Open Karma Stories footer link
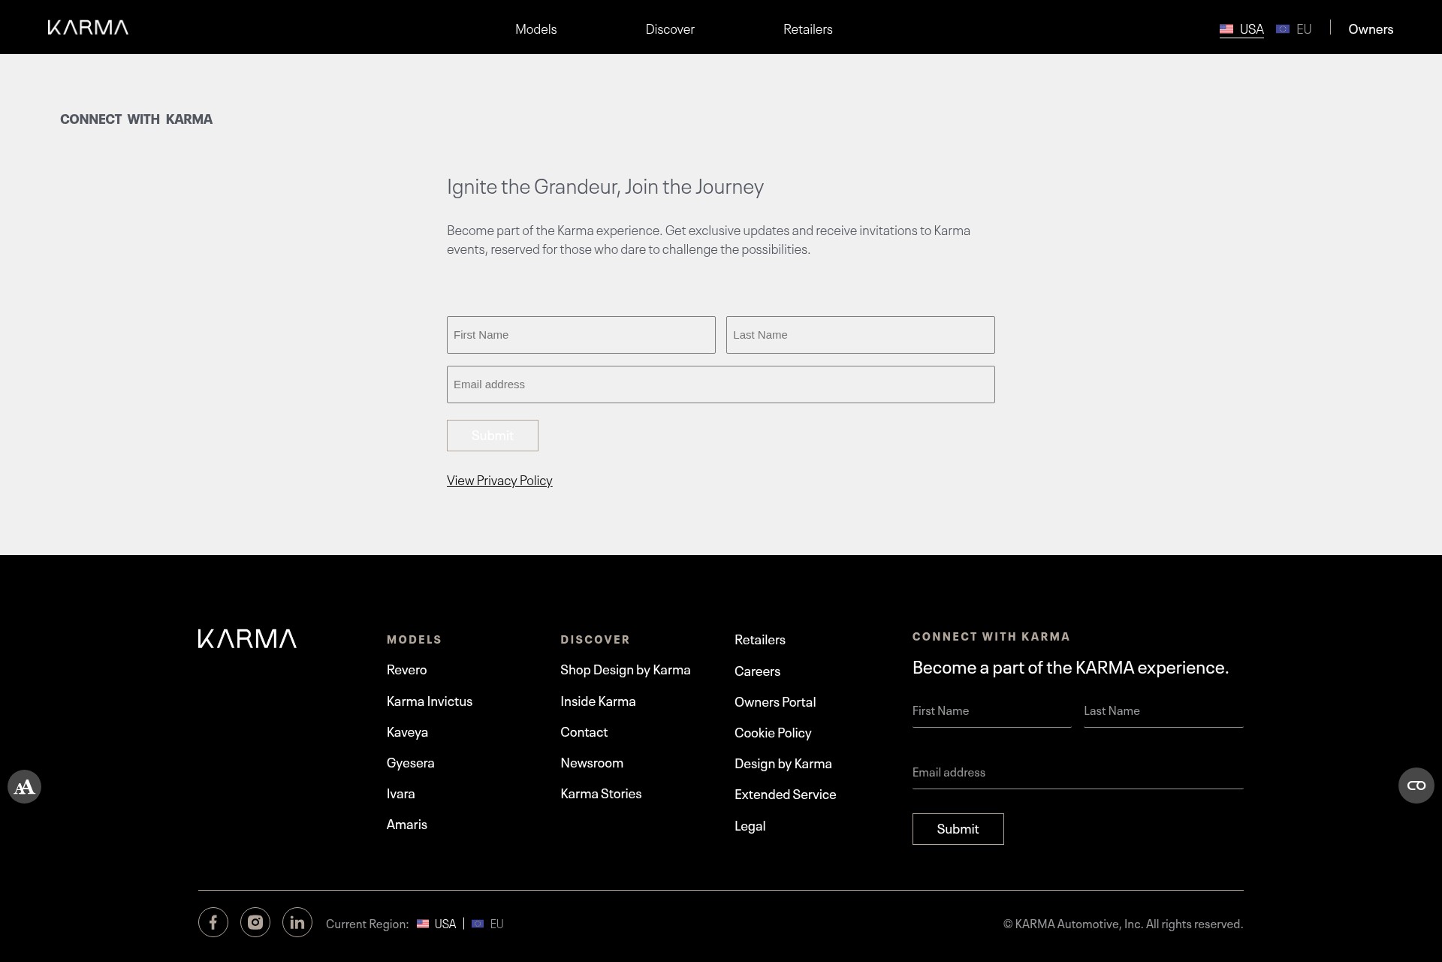This screenshot has width=1442, height=962. tap(601, 794)
